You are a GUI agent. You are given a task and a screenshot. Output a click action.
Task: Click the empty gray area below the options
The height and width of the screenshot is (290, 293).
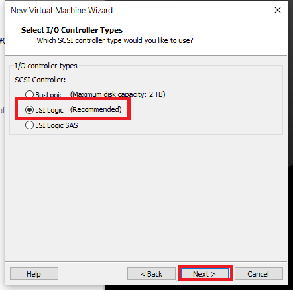pos(146,197)
